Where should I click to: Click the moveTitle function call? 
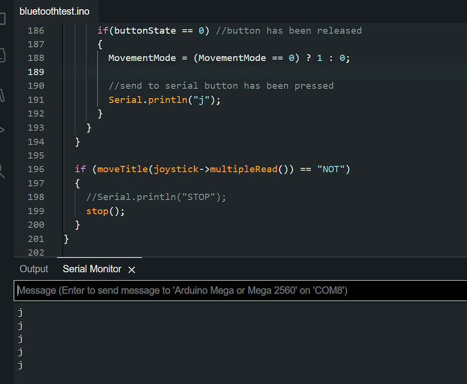pos(122,169)
